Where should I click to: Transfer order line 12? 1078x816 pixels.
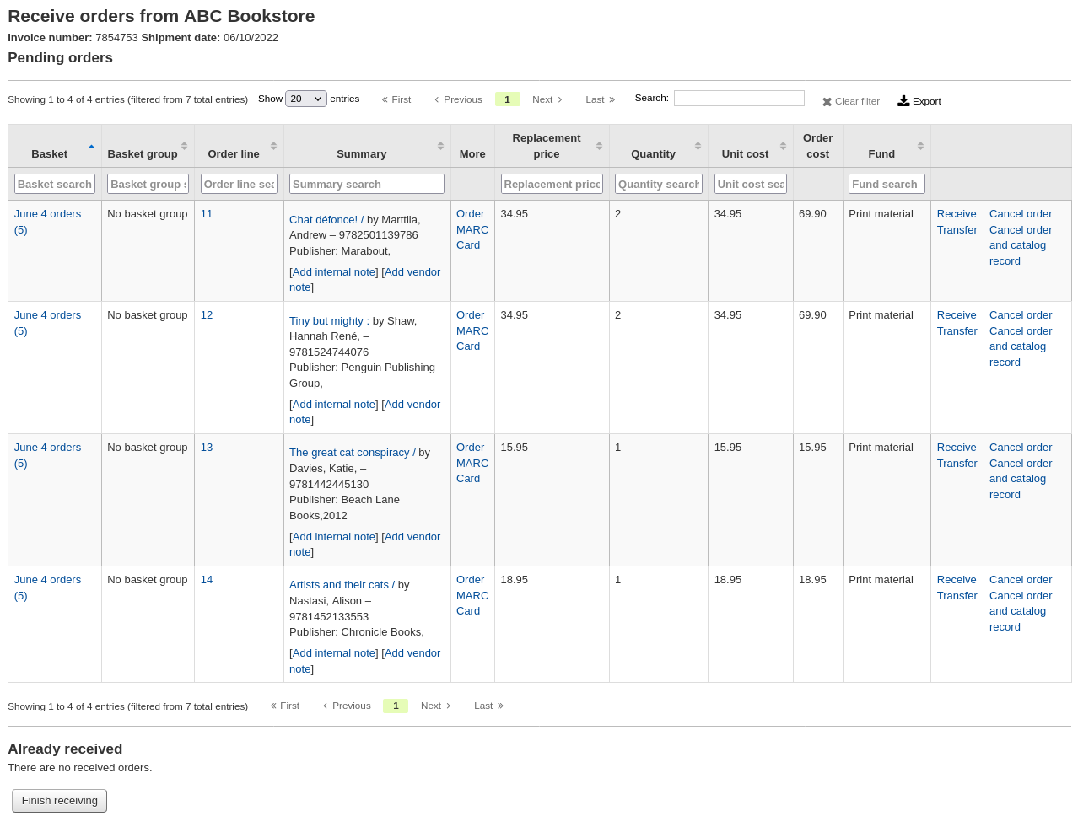point(956,330)
